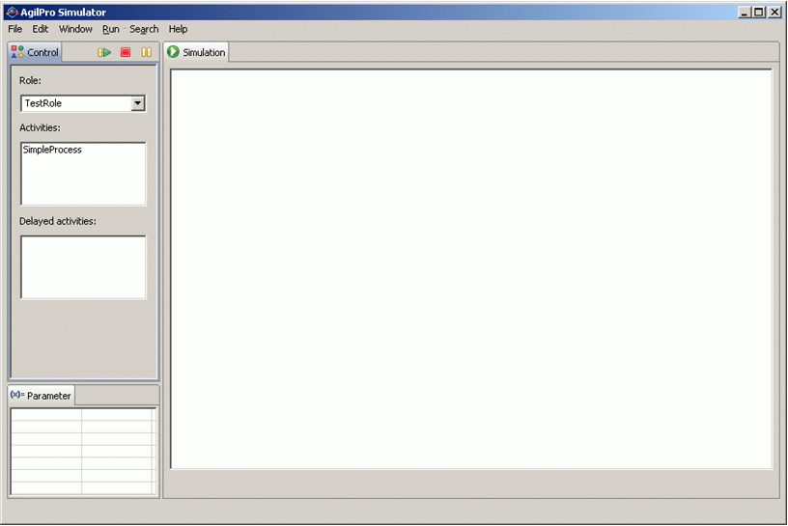
Task: Select SimpleProcess in the Activities list
Action: [52, 150]
